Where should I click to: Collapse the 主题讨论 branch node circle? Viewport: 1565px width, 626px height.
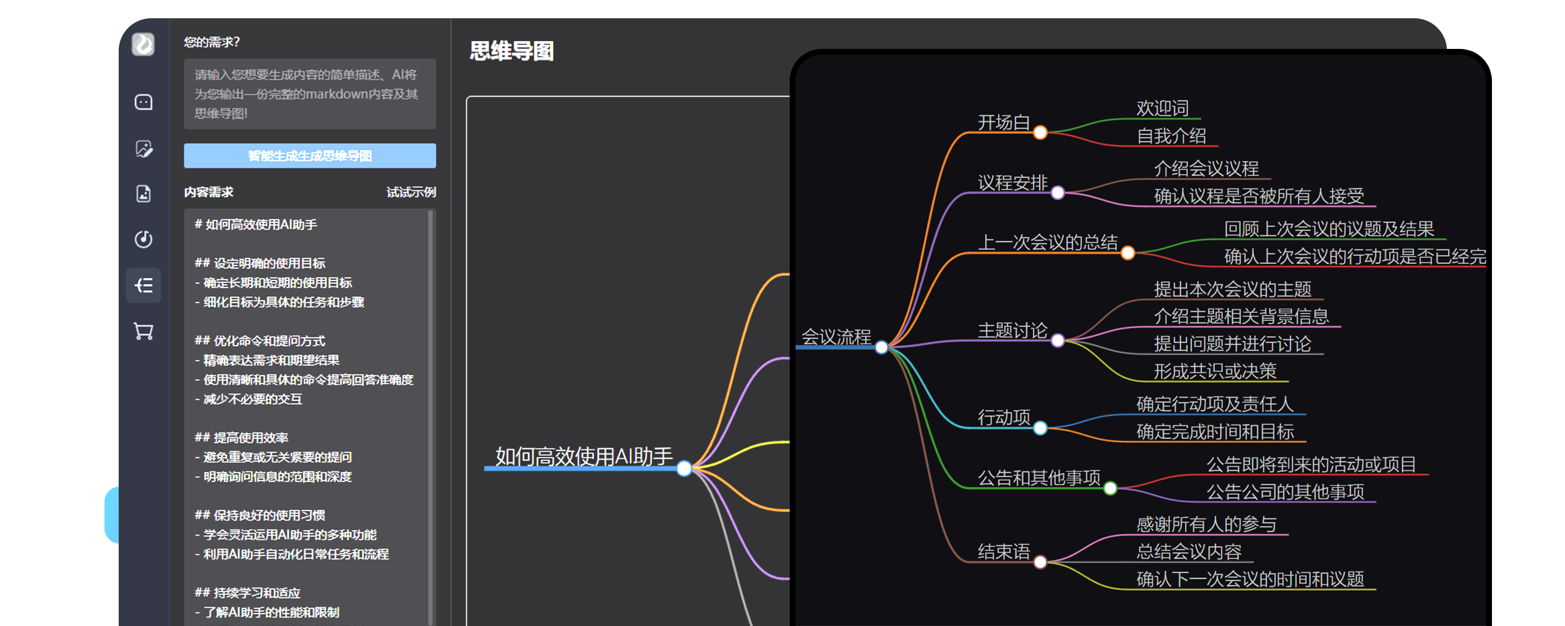pos(1058,340)
